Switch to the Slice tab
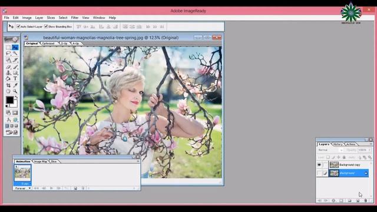377x212 pixels. coord(54,161)
